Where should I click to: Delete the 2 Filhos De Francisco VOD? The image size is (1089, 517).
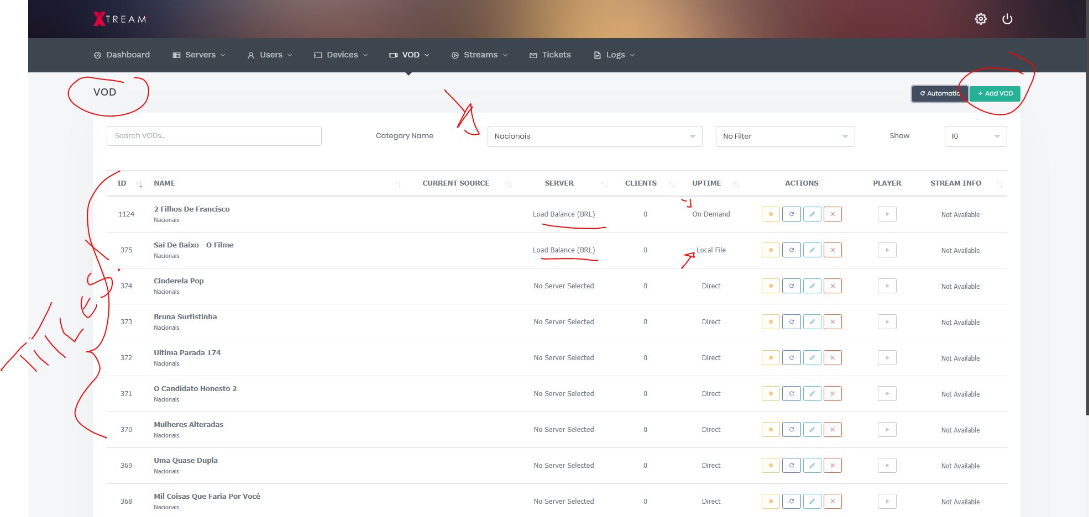coord(833,214)
